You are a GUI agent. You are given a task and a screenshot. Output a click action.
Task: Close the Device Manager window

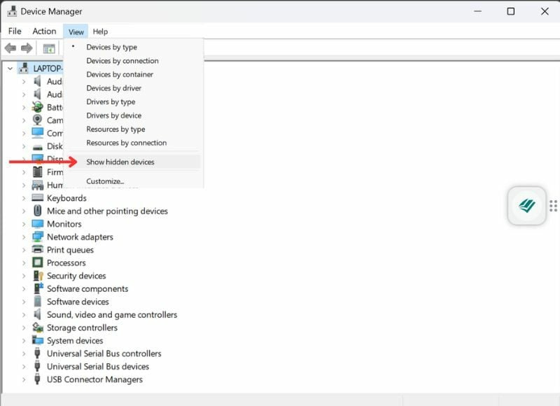pyautogui.click(x=545, y=11)
